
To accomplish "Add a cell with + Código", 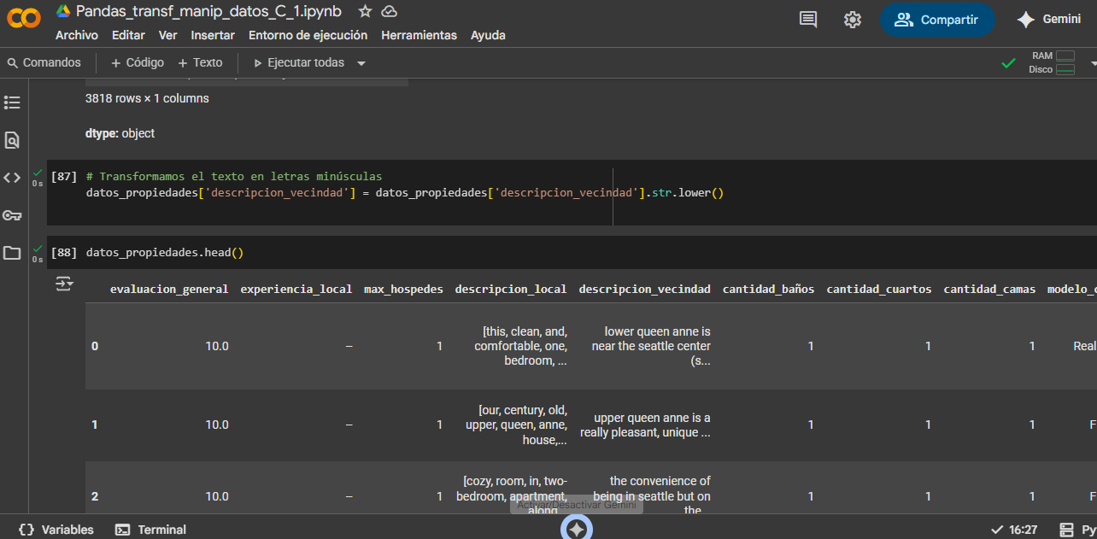I will tap(137, 62).
